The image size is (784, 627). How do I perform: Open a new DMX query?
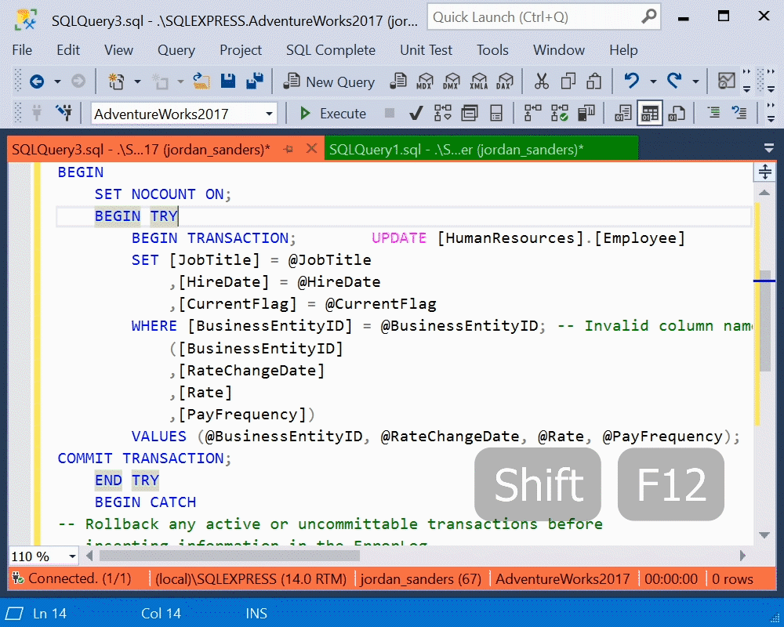(x=452, y=81)
